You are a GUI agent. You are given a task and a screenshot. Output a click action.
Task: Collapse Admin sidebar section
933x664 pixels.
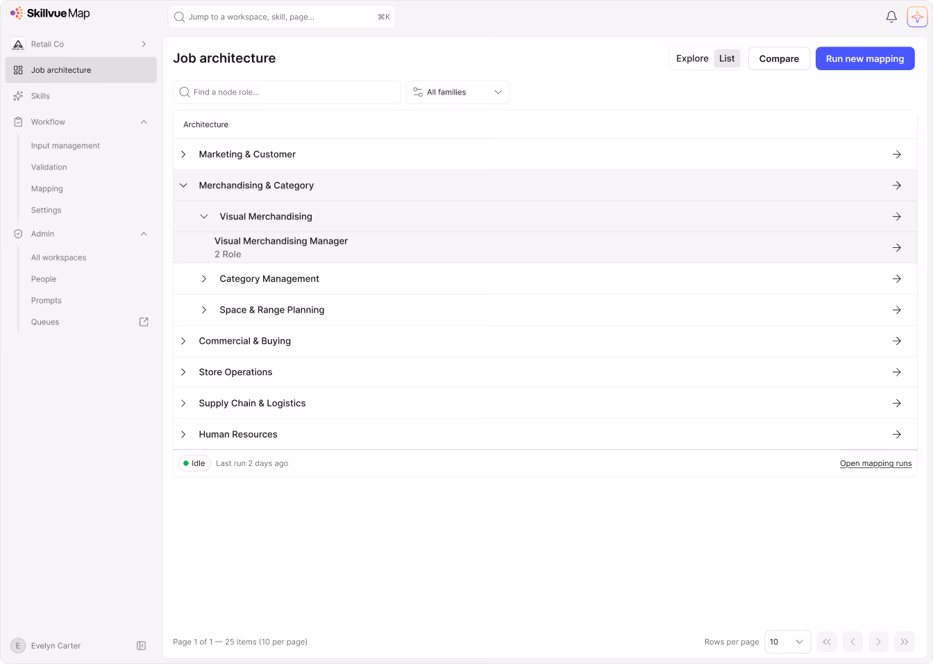tap(144, 234)
